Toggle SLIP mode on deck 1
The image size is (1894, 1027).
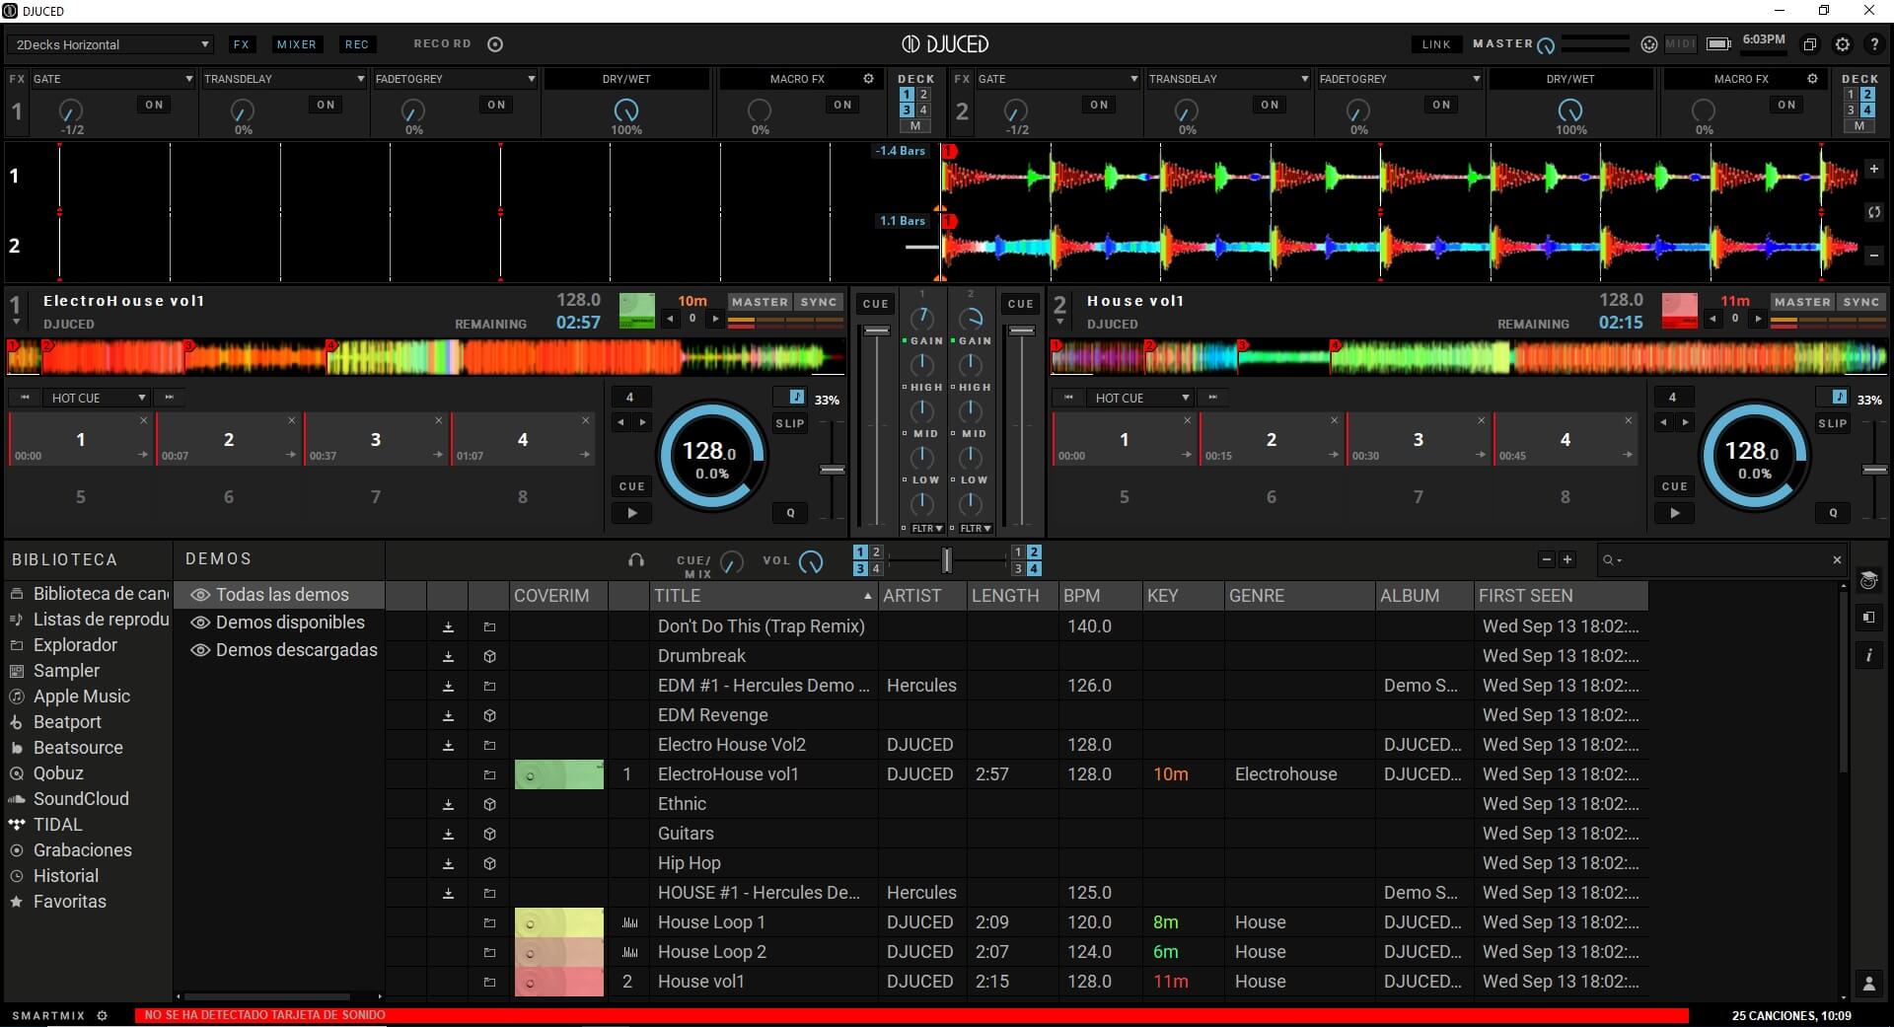(x=790, y=423)
